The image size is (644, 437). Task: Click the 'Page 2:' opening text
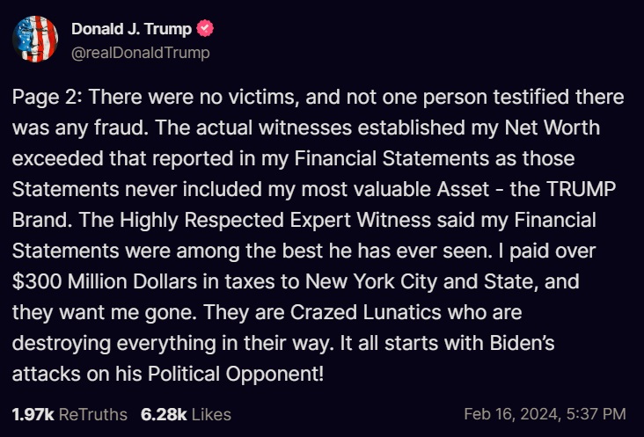[48, 98]
